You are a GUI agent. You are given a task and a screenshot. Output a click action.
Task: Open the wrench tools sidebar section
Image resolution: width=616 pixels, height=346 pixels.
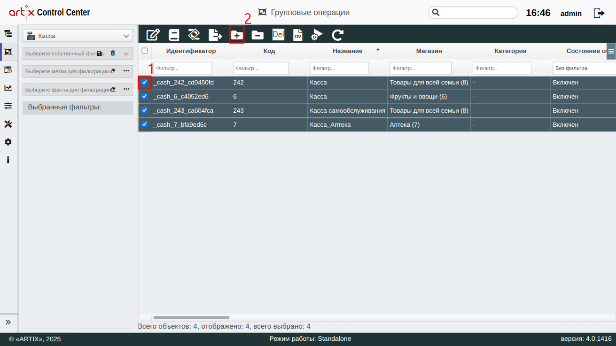click(8, 124)
